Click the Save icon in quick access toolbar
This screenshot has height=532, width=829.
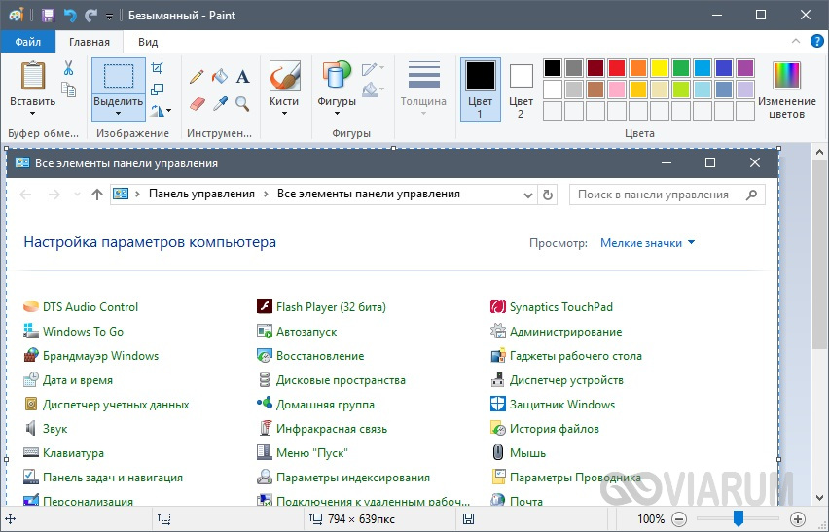point(48,16)
